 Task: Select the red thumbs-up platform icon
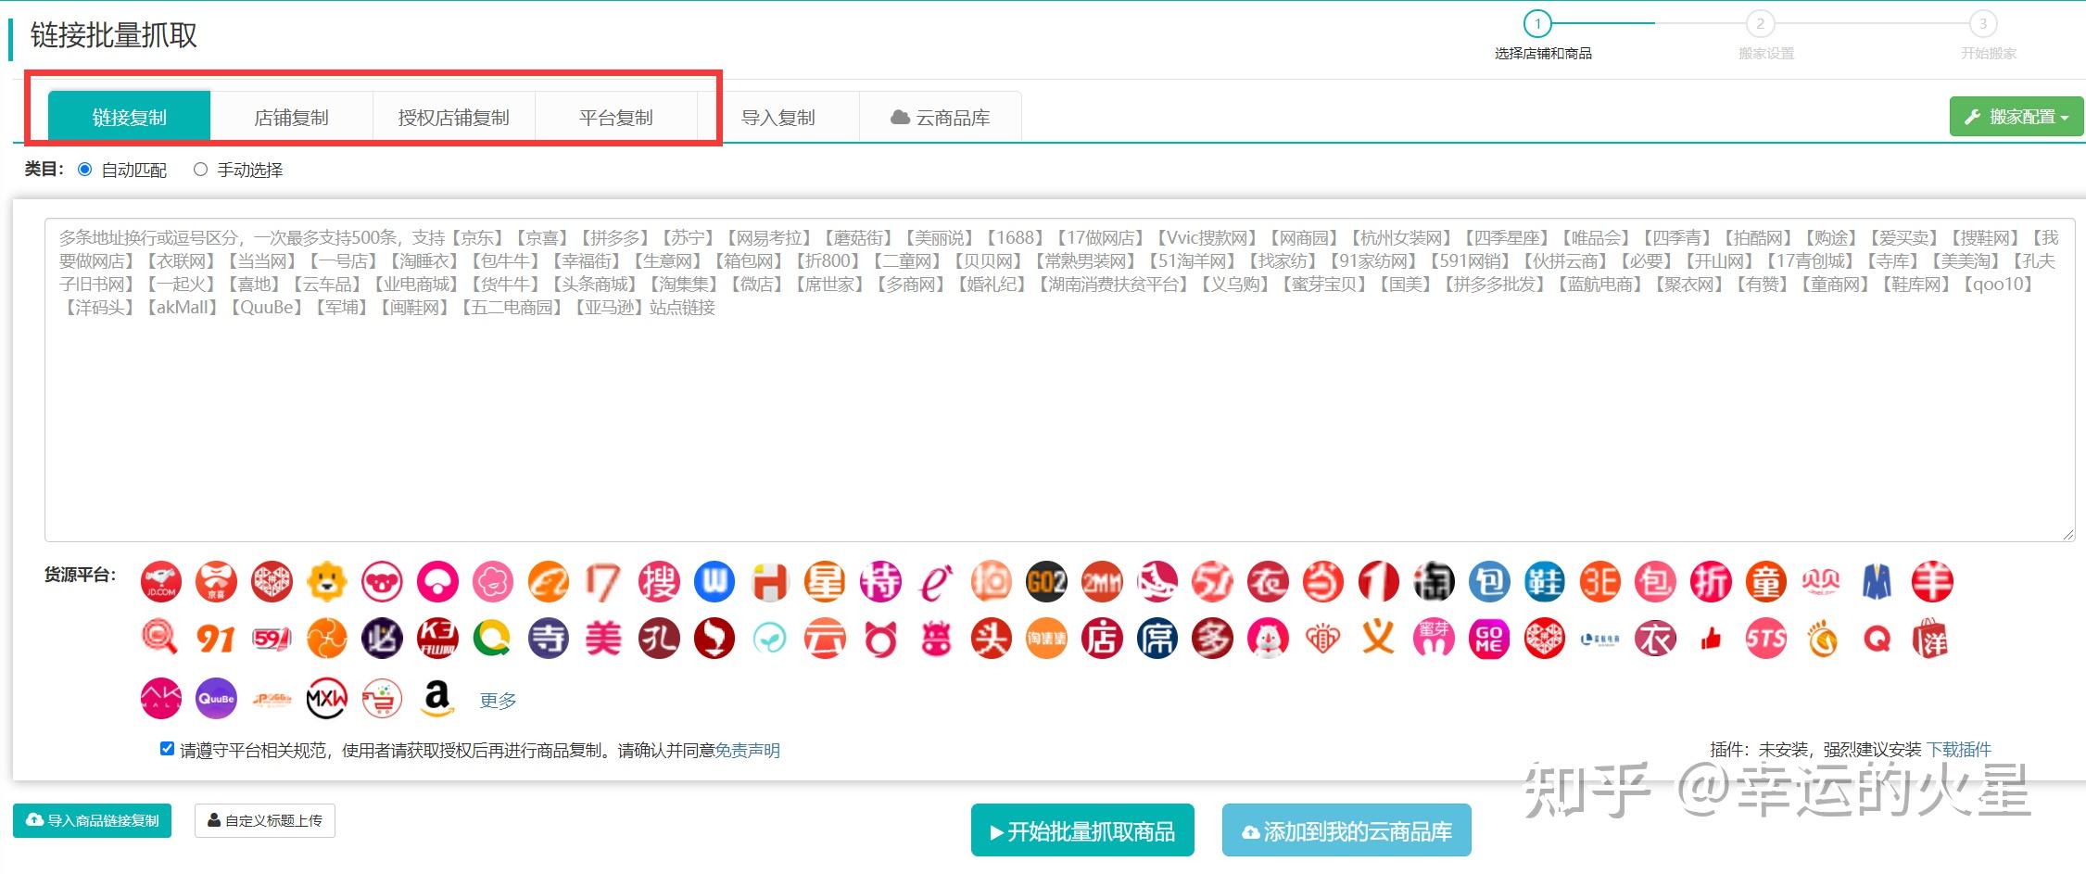click(x=1711, y=639)
